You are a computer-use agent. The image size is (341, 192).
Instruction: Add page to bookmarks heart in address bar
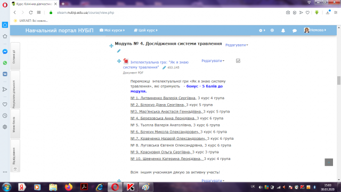(307, 13)
